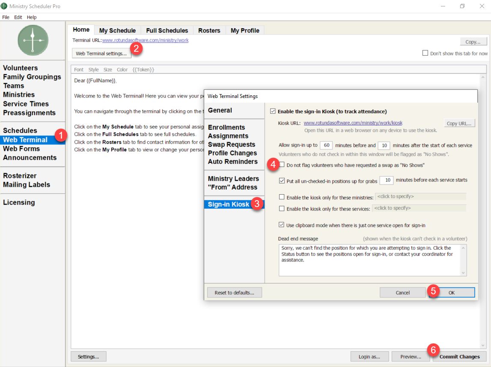Click the Copy URL... button
Viewport: 491px width, 367px height.
coord(459,123)
